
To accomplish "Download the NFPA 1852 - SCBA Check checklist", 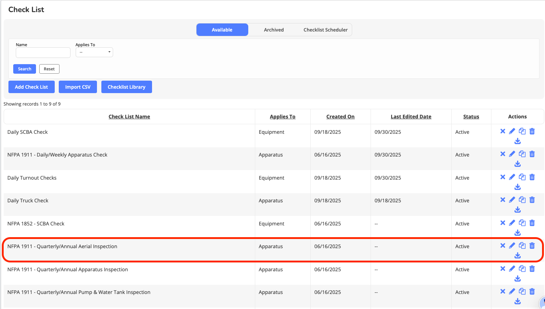I will 517,233.
